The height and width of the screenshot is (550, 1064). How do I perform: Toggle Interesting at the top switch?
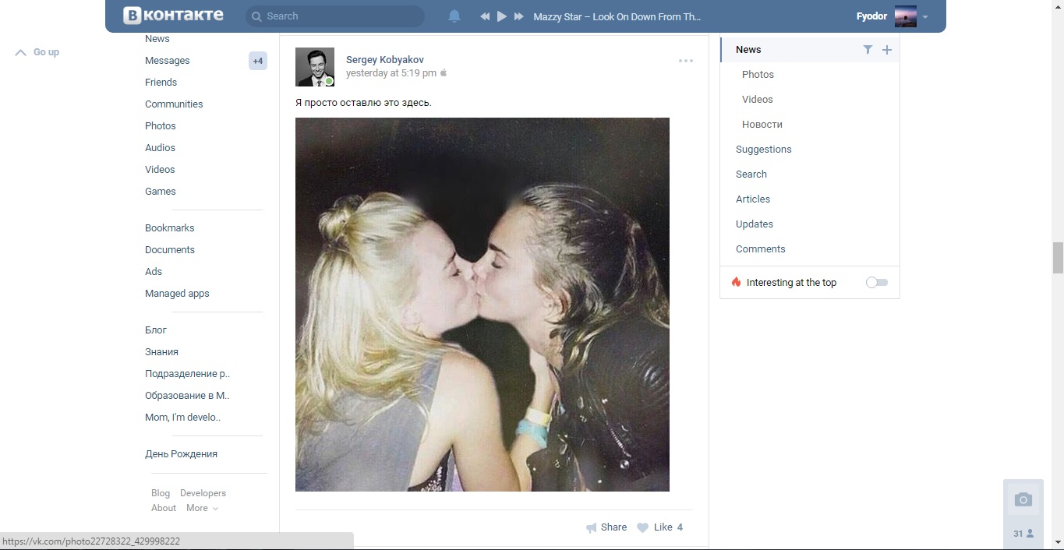point(877,283)
